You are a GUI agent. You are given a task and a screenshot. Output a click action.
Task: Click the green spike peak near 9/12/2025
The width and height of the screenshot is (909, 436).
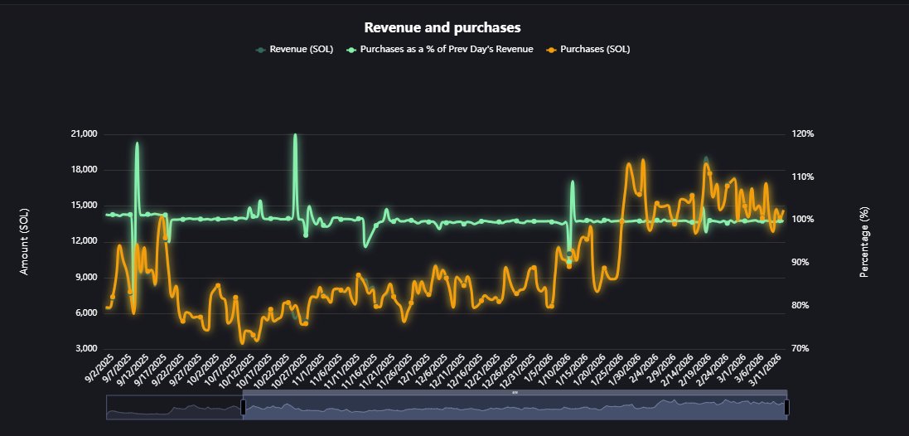point(137,143)
